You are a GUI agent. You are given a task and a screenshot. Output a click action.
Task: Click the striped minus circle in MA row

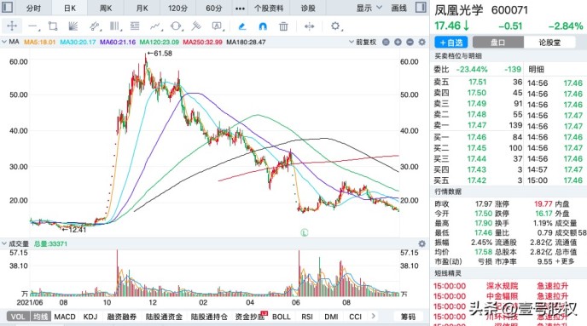tap(386, 43)
